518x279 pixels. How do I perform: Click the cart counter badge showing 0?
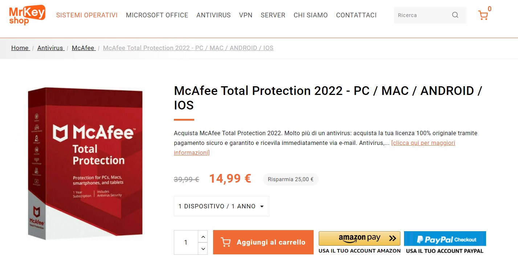pos(490,8)
